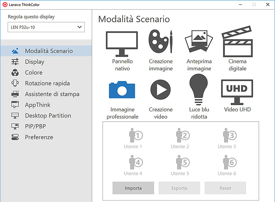275x202 pixels.
Task: Open the Preferenze section
Action: pyautogui.click(x=39, y=137)
